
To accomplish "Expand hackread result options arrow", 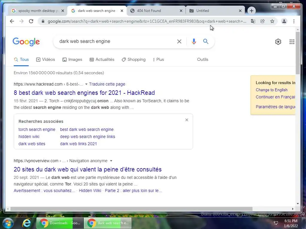I will pos(86,84).
